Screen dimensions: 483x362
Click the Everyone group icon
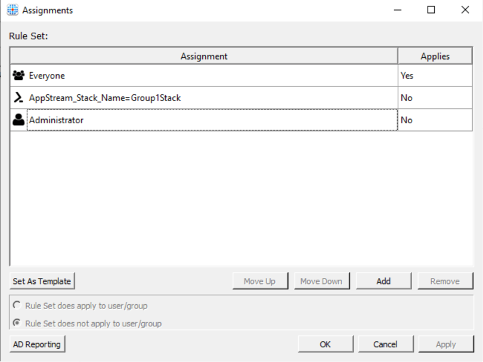pyautogui.click(x=18, y=75)
